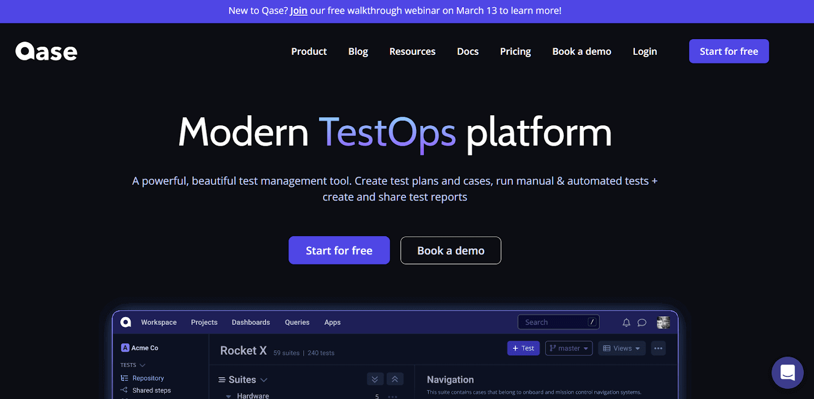The image size is (814, 399).
Task: Open notifications bell in app preview
Action: pyautogui.click(x=626, y=322)
